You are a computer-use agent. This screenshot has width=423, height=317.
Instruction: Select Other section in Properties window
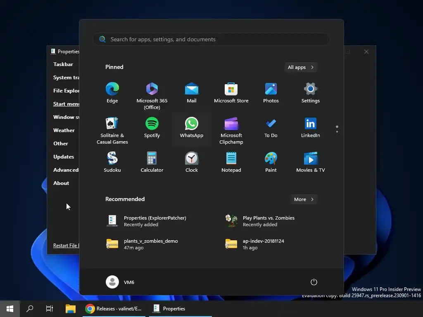coord(61,143)
